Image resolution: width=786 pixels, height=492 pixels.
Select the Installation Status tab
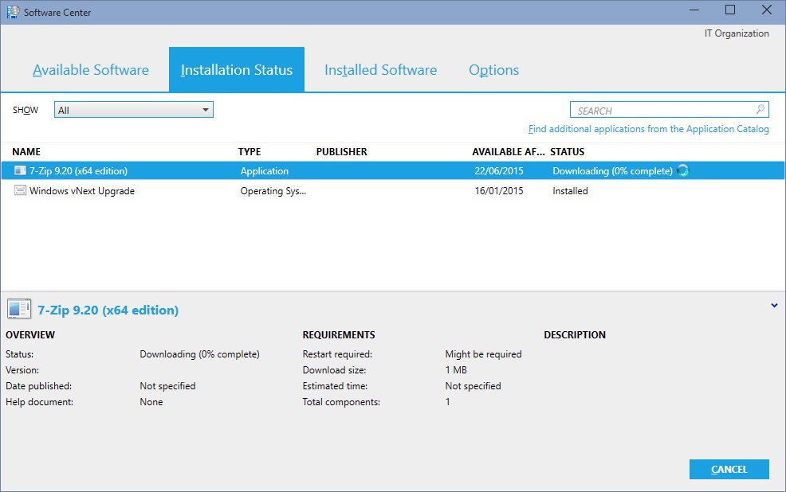pyautogui.click(x=237, y=70)
